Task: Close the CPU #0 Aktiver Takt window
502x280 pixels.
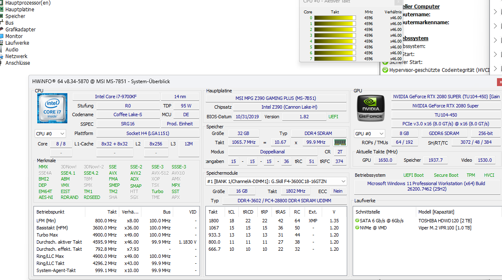Action: 398,2
